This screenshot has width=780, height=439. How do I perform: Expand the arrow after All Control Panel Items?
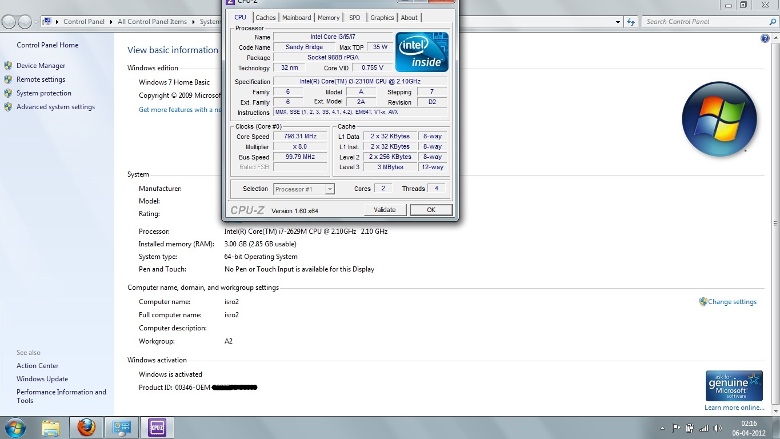point(193,22)
